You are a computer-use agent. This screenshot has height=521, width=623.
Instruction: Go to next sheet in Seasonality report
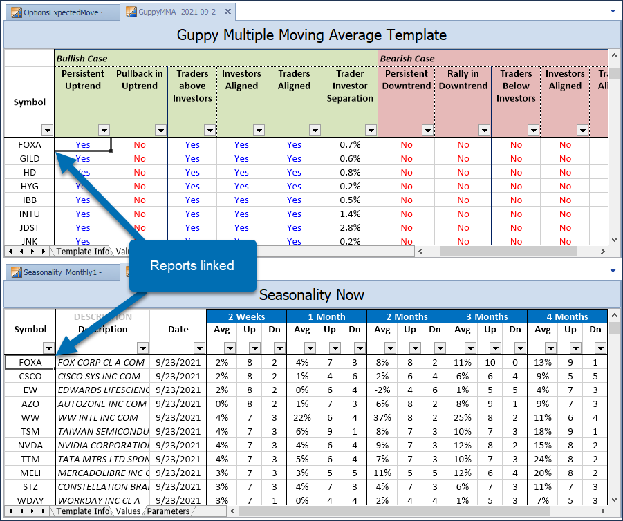pos(32,511)
